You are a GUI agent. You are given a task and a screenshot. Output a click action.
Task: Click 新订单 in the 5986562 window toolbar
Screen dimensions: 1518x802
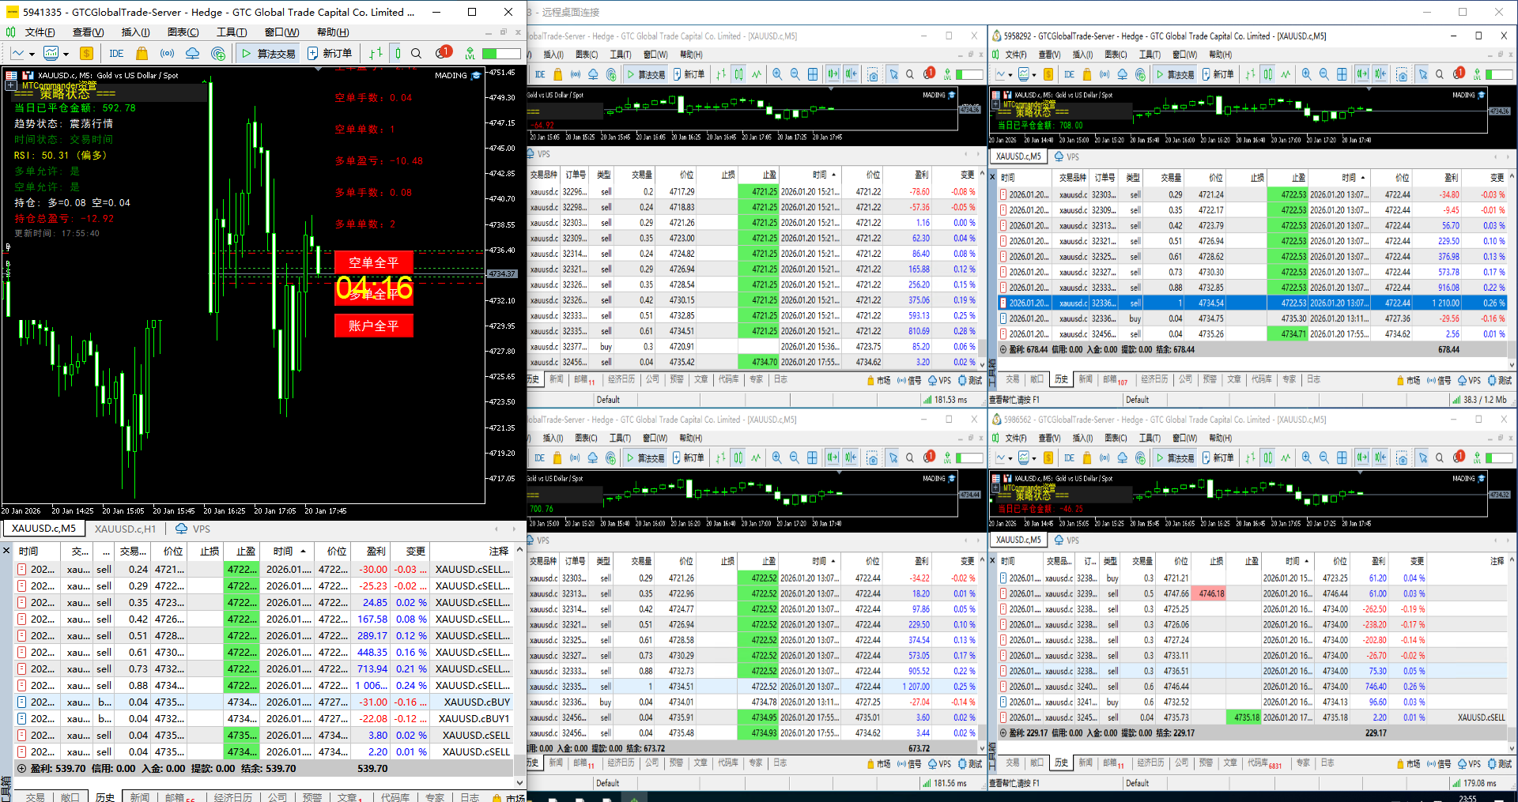tap(1218, 457)
